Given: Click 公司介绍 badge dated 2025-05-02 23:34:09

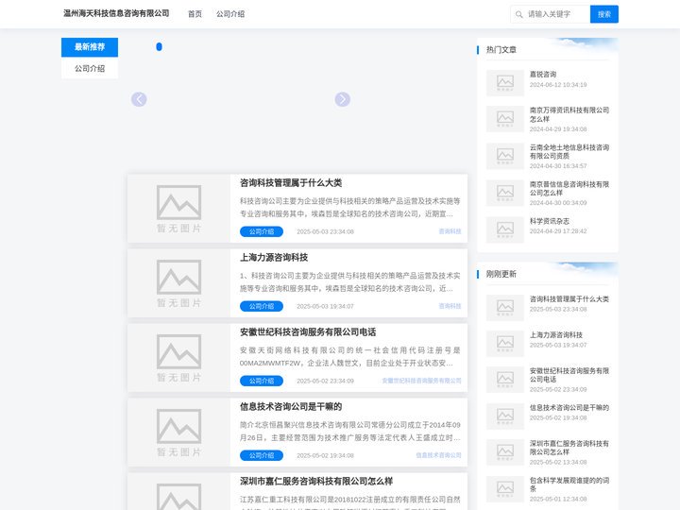Looking at the screenshot, I should [262, 381].
